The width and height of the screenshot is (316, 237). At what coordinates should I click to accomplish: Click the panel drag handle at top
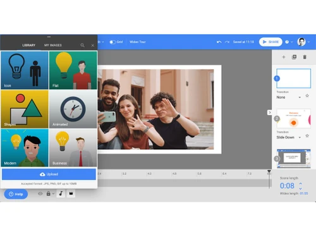(49, 37)
